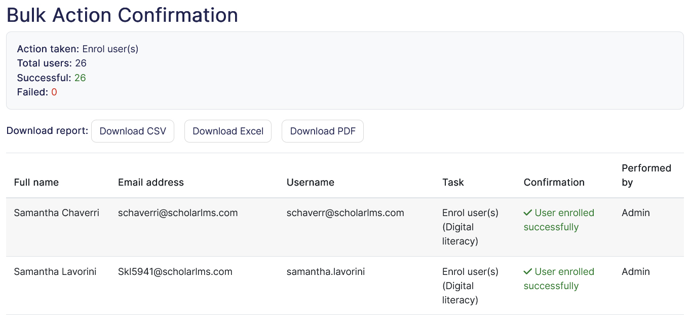The width and height of the screenshot is (690, 315).
Task: Click Admin in the second row
Action: click(635, 271)
